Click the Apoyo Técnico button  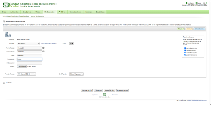pos(109,90)
